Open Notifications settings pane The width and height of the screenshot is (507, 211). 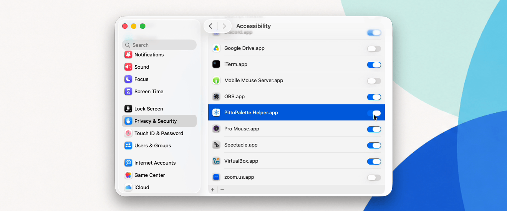click(159, 54)
